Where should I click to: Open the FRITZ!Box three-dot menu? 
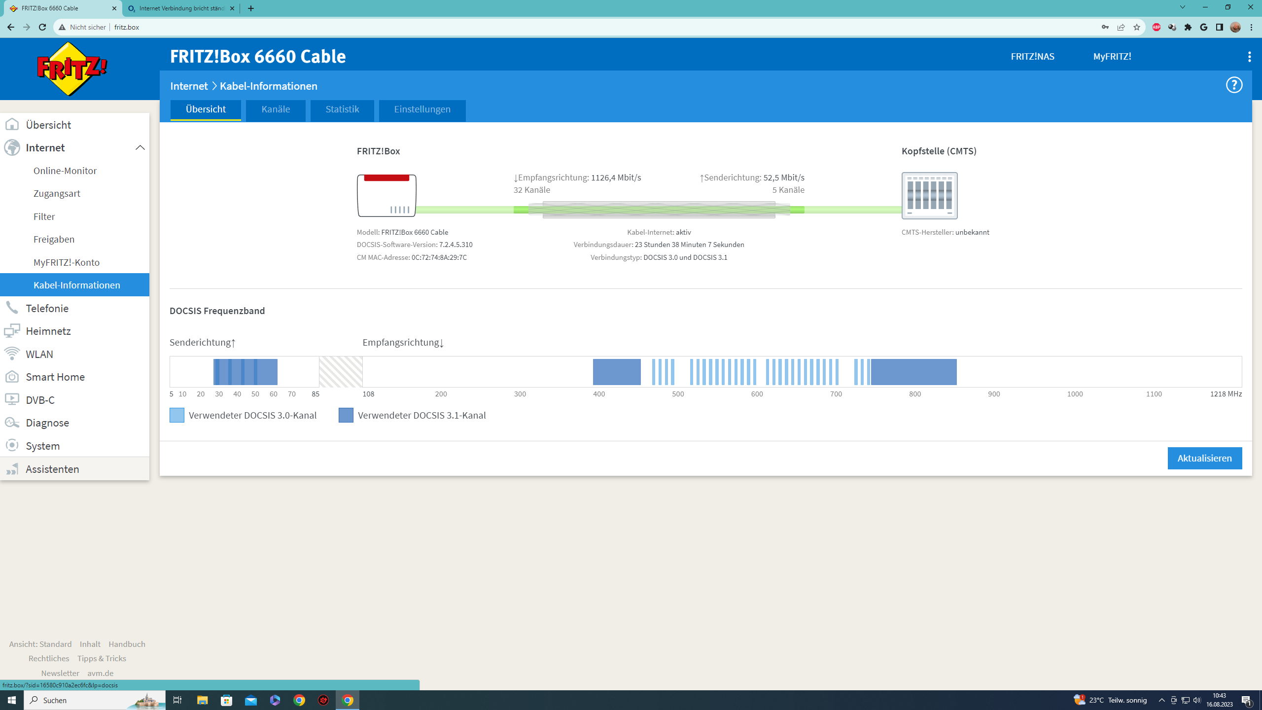click(1249, 57)
